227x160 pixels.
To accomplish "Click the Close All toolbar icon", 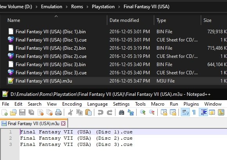I will pos(49,112).
